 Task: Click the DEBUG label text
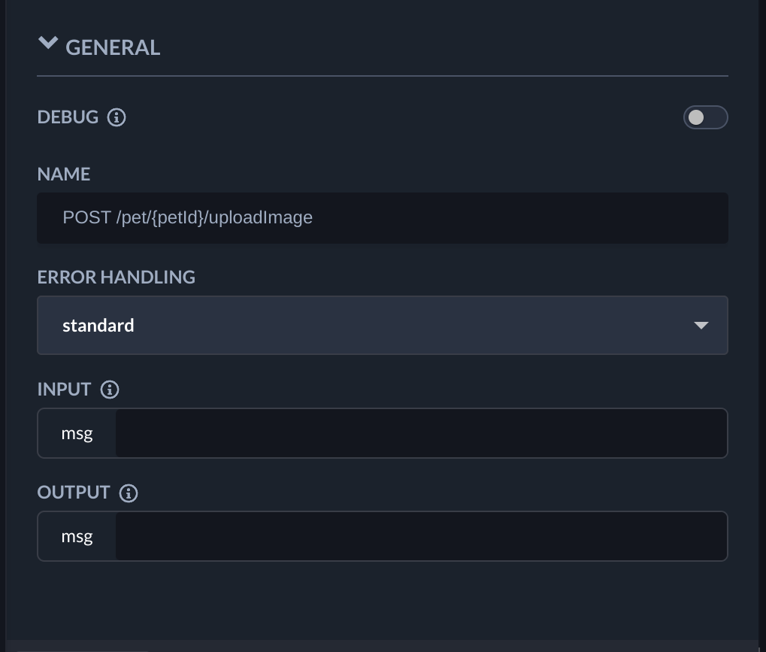click(x=68, y=117)
